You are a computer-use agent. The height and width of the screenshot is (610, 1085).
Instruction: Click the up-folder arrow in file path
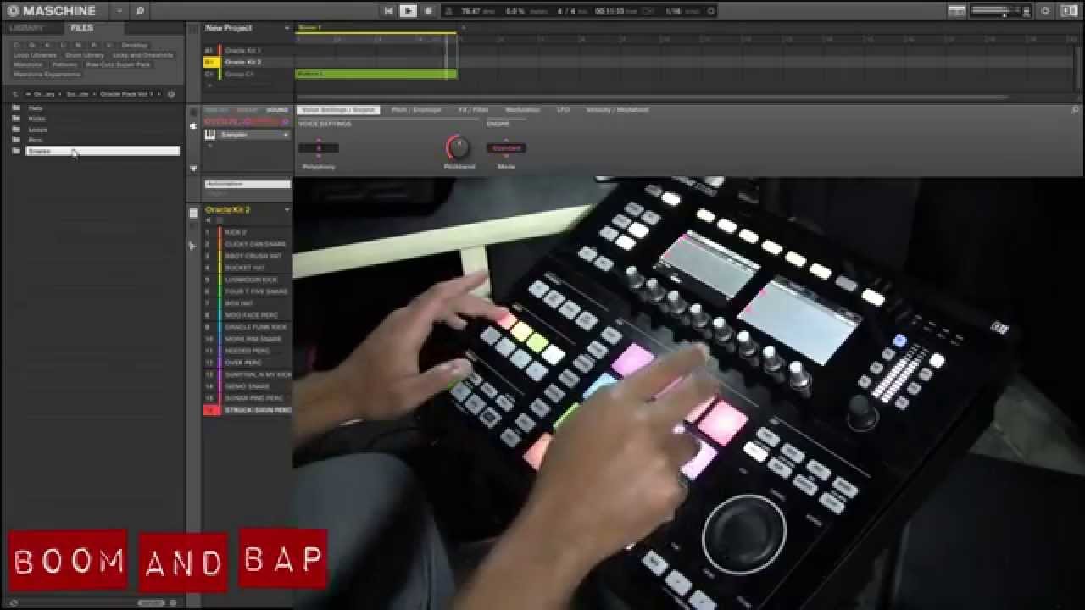coord(14,94)
